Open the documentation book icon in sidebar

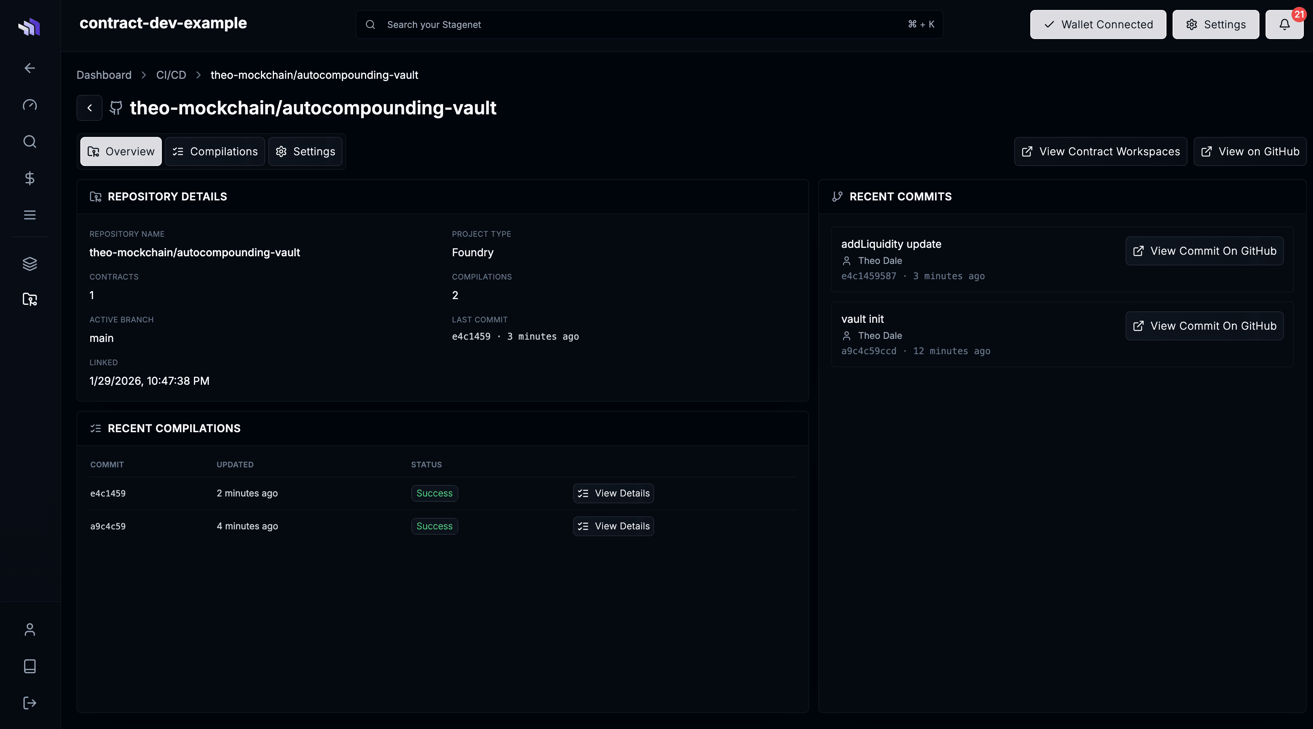tap(29, 666)
